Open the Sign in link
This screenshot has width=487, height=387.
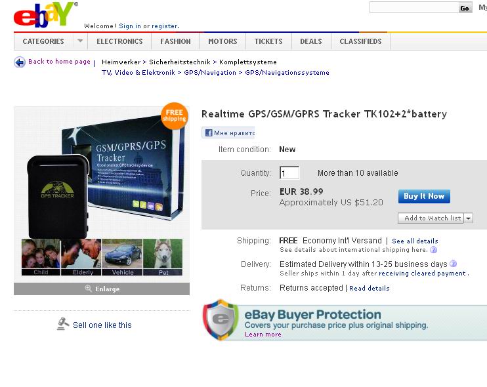point(130,26)
